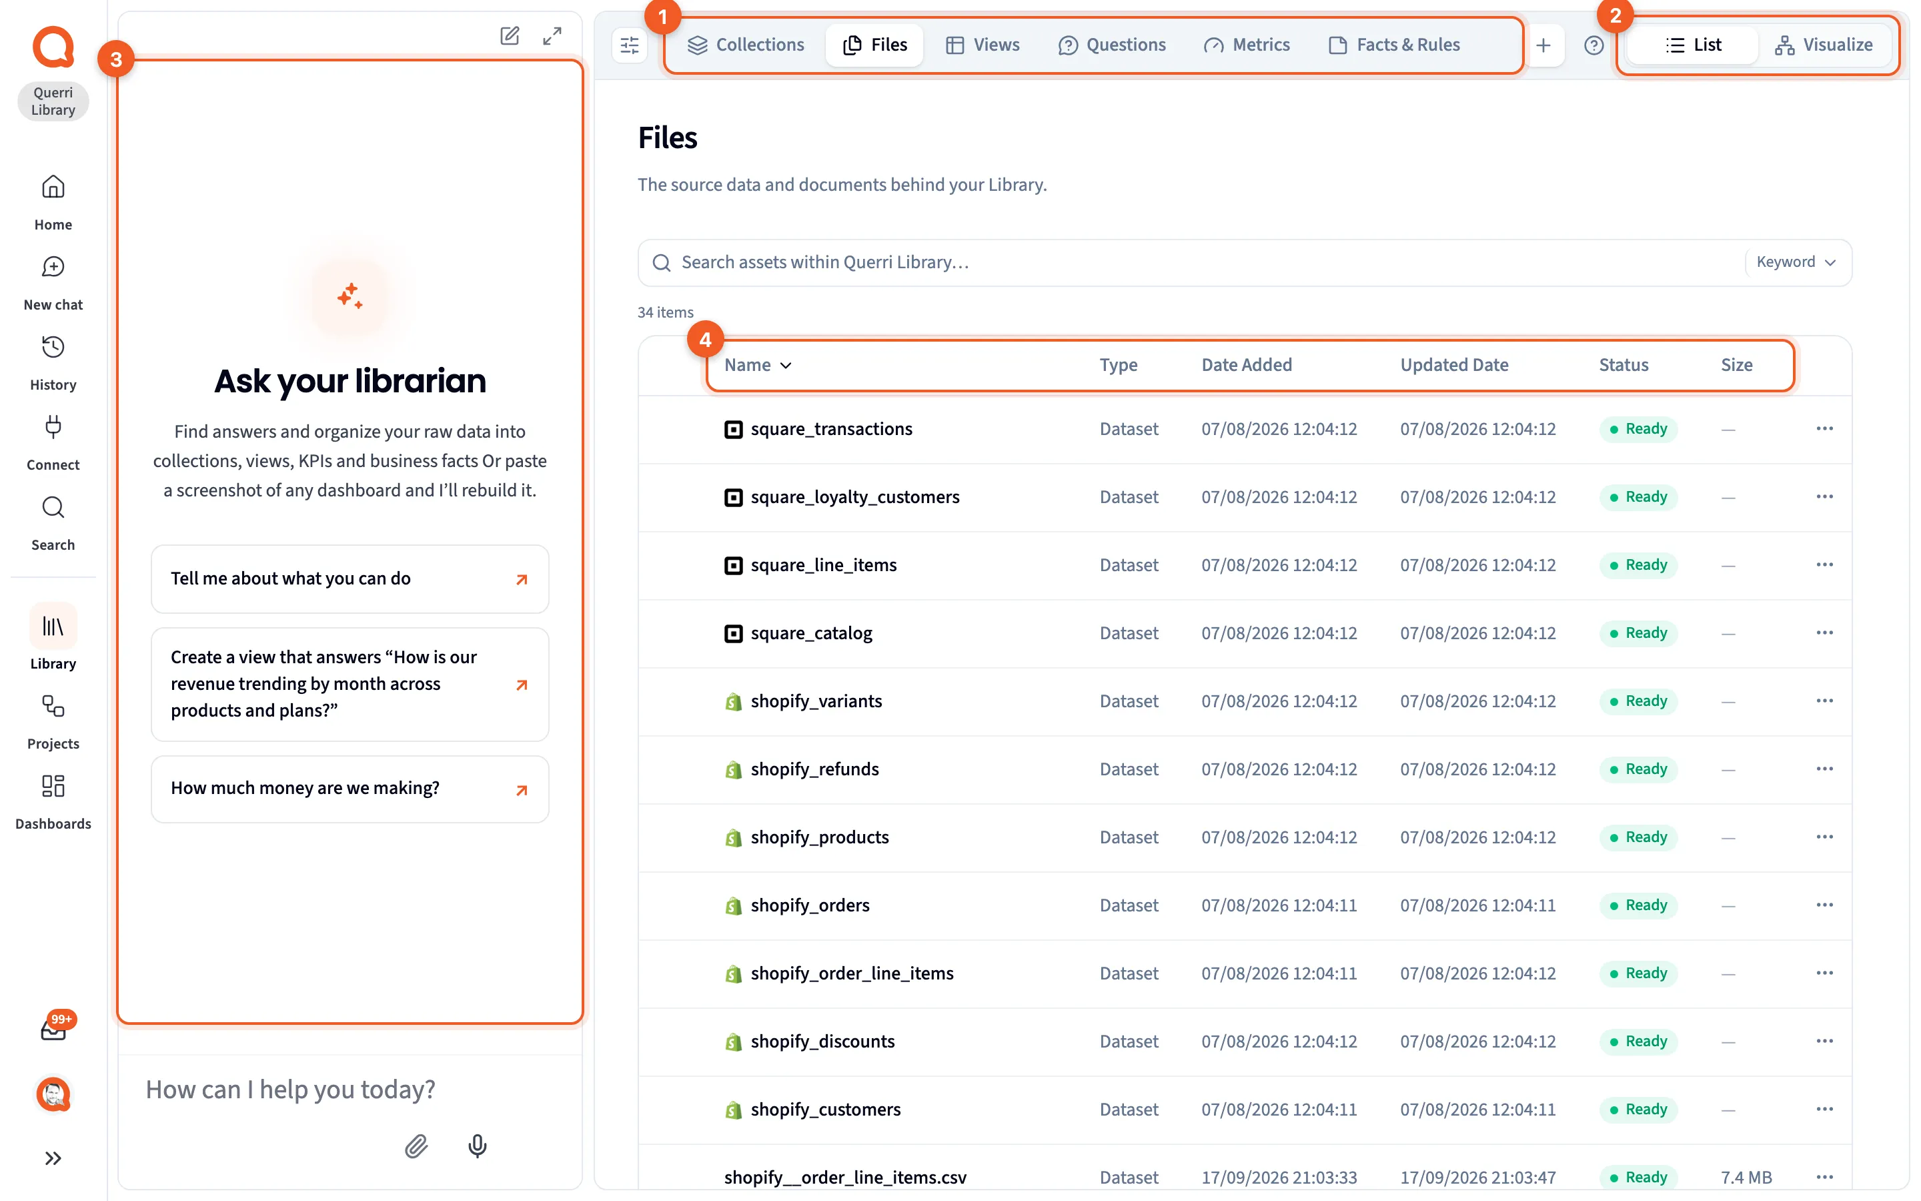1921x1201 pixels.
Task: Open more options for square_loyalty_customers
Action: [1824, 497]
